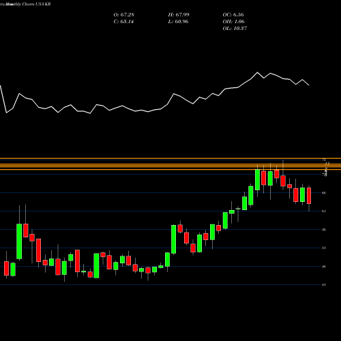Click the 61 price axis label
Screen dimensions: 341x341
point(324,211)
